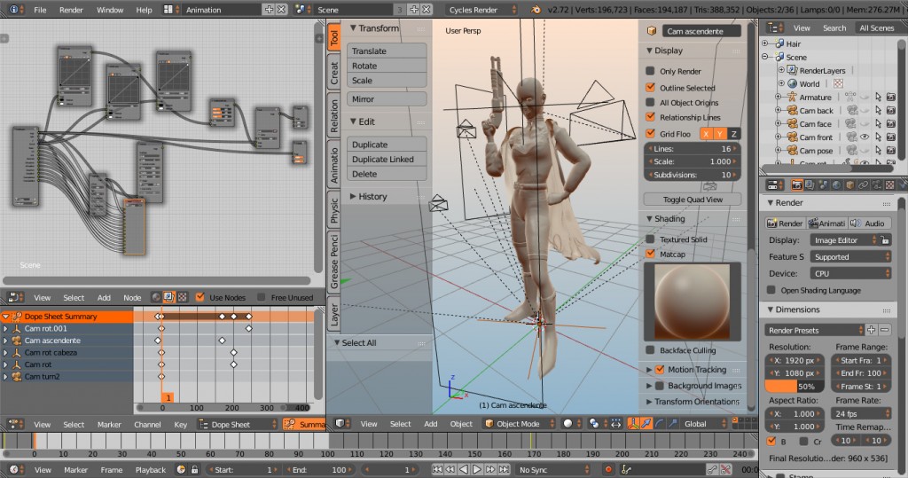Select the scale manipulator icon

pos(672,424)
